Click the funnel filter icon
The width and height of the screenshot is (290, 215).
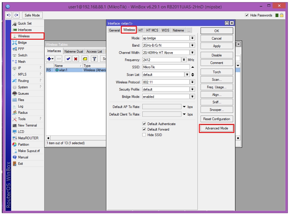point(94,59)
